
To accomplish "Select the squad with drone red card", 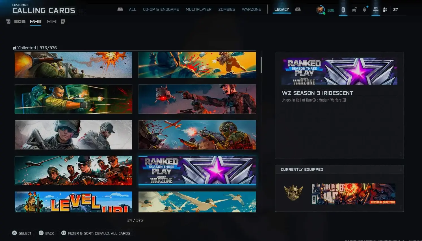I will (x=73, y=171).
